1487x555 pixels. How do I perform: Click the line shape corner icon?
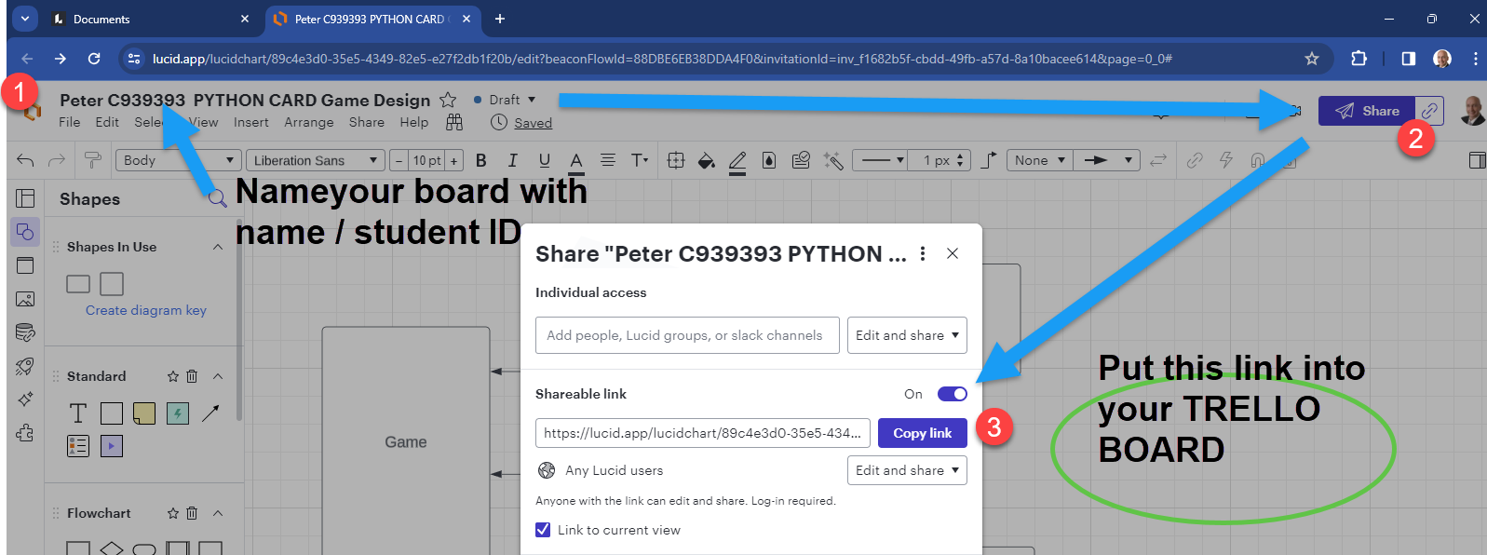[x=989, y=160]
